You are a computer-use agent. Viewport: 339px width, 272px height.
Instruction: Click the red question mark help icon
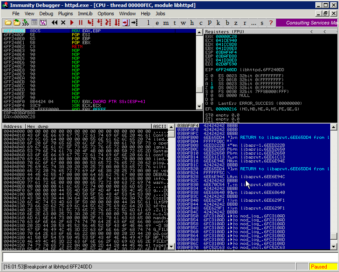point(271,23)
